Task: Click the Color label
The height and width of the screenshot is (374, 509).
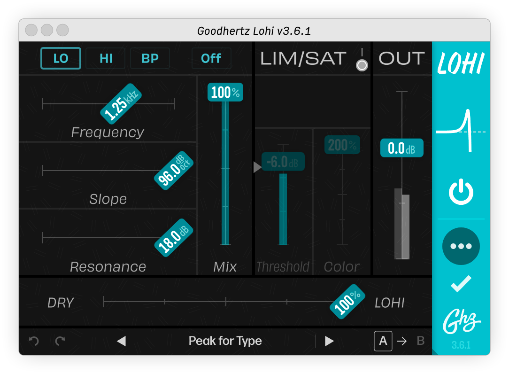Action: [x=342, y=267]
